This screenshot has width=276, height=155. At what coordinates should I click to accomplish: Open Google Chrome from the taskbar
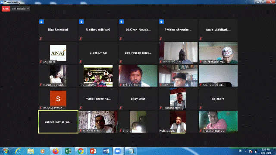click(81, 151)
